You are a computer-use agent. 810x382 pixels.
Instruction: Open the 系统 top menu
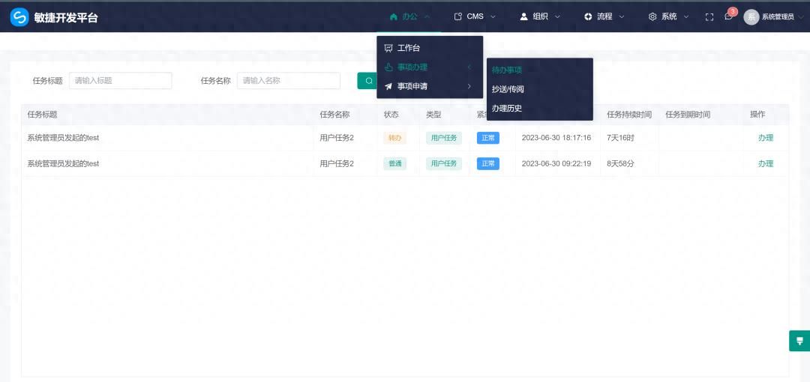[x=669, y=16]
